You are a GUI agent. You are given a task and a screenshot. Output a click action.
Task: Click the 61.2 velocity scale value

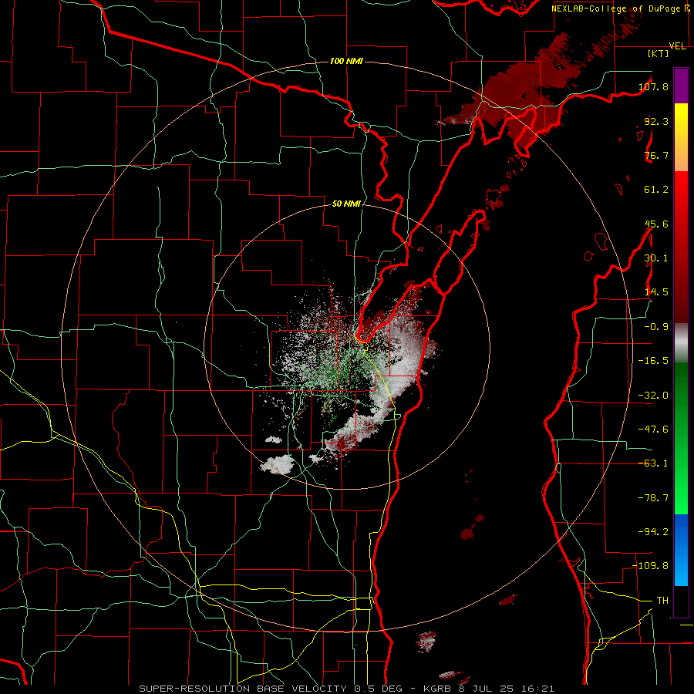(656, 190)
